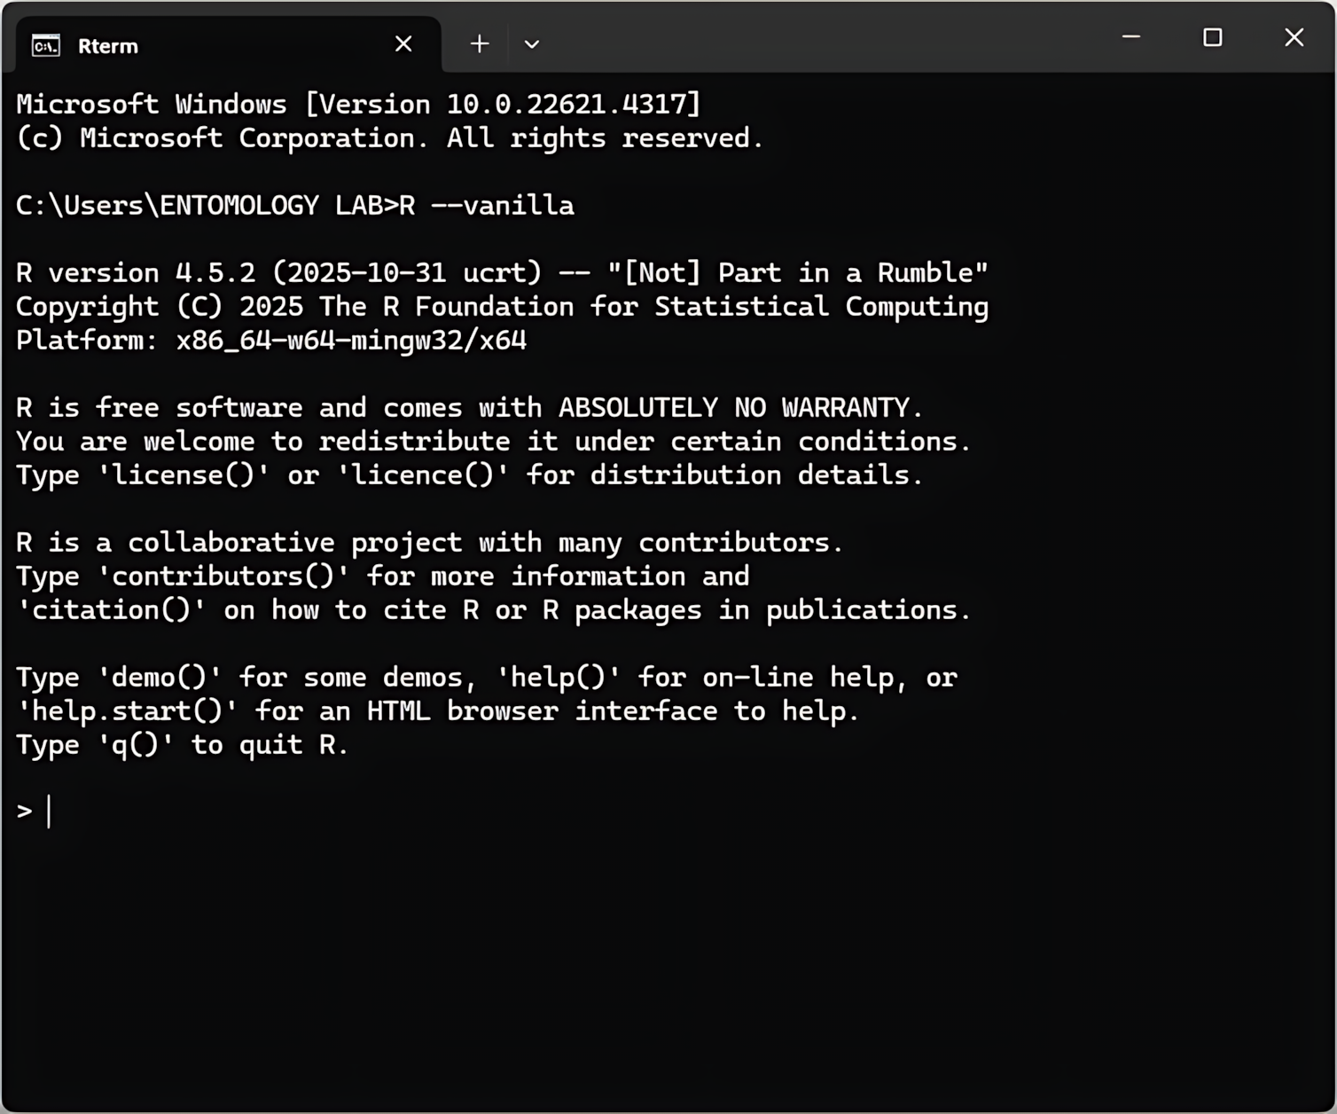The height and width of the screenshot is (1114, 1337).
Task: Maximize the terminal window
Action: [x=1212, y=37]
